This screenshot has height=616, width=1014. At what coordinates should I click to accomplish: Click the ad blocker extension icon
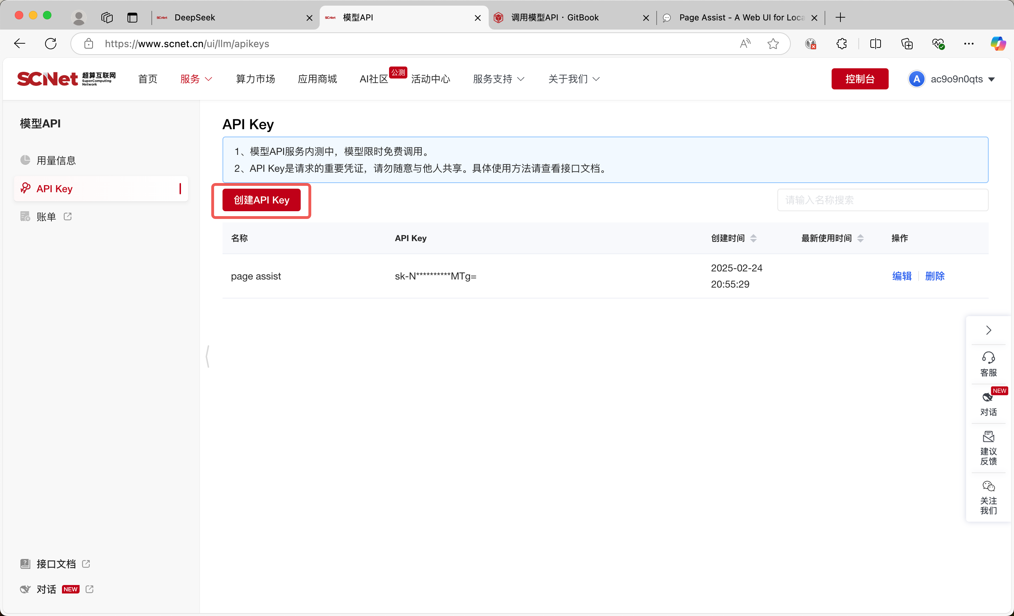811,44
